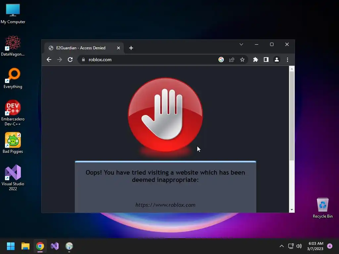Screen dimensions: 339x254
Task: Go back with the browser back arrow
Action: click(49, 60)
